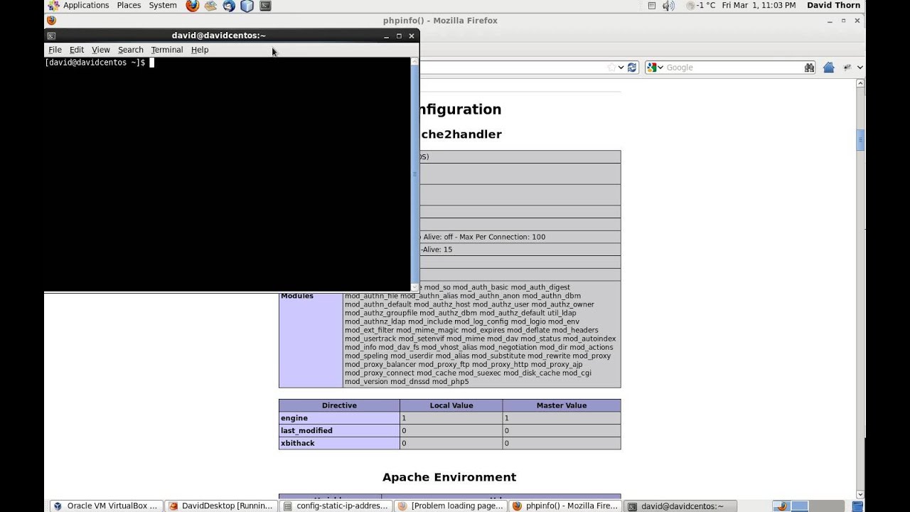Click the 'Master Value' column header

pos(561,405)
